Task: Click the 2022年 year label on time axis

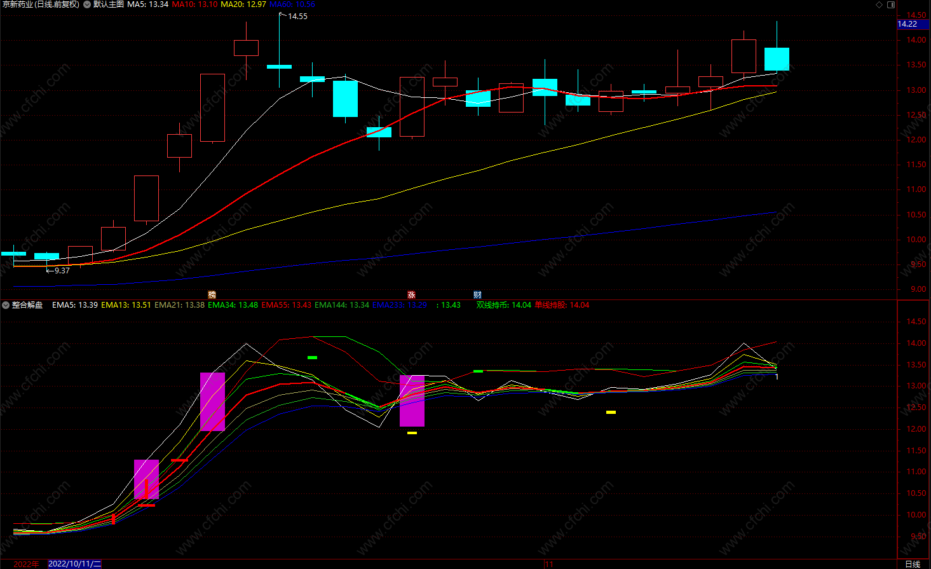Action: (x=26, y=564)
